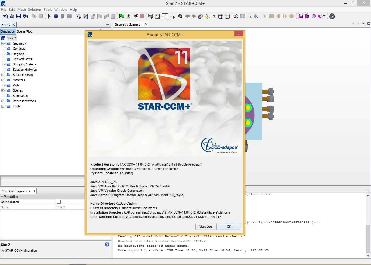This screenshot has width=371, height=265.
Task: Click the blue help question mark icon
Action: [107, 244]
